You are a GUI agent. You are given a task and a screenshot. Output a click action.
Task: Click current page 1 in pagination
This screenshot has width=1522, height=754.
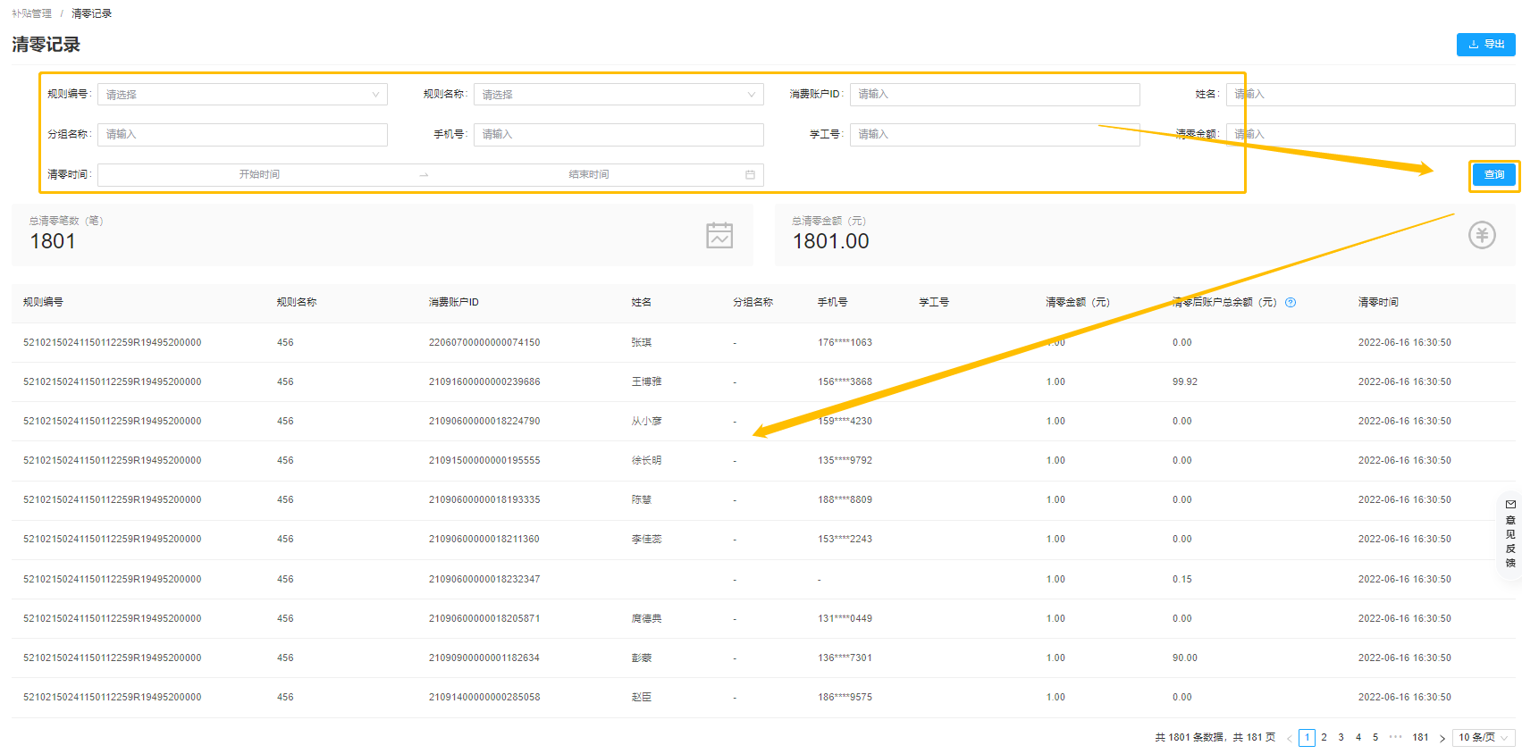click(x=1307, y=738)
